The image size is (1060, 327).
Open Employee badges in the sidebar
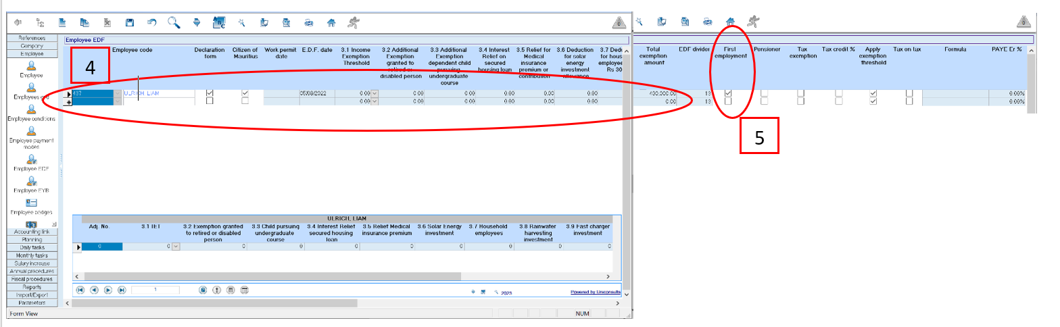[x=31, y=203]
